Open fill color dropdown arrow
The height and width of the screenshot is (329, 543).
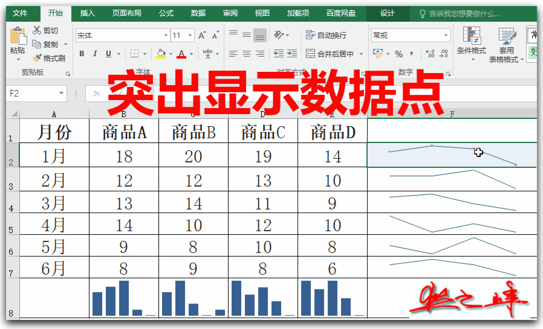171,54
